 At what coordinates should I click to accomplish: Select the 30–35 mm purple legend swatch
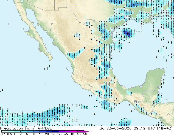coord(61,131)
